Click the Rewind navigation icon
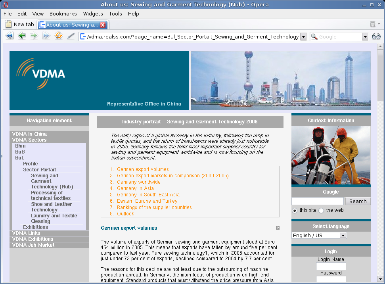The height and width of the screenshot is (284, 385). click(10, 36)
